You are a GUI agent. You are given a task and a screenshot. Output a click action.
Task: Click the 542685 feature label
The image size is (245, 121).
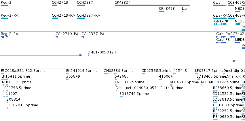pos(121,76)
